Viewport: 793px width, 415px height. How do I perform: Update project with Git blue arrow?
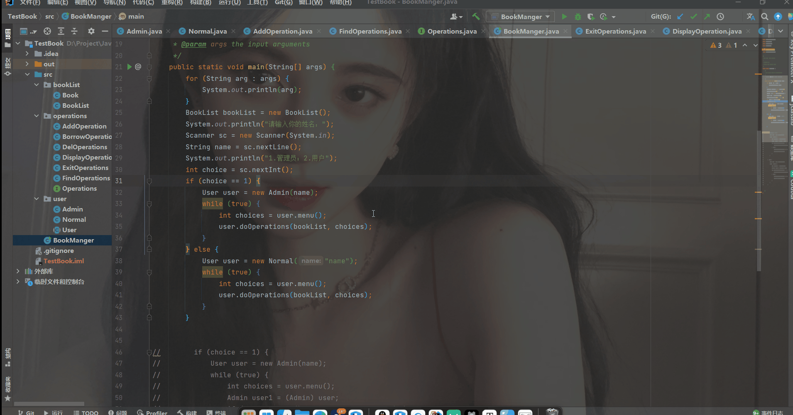[680, 17]
